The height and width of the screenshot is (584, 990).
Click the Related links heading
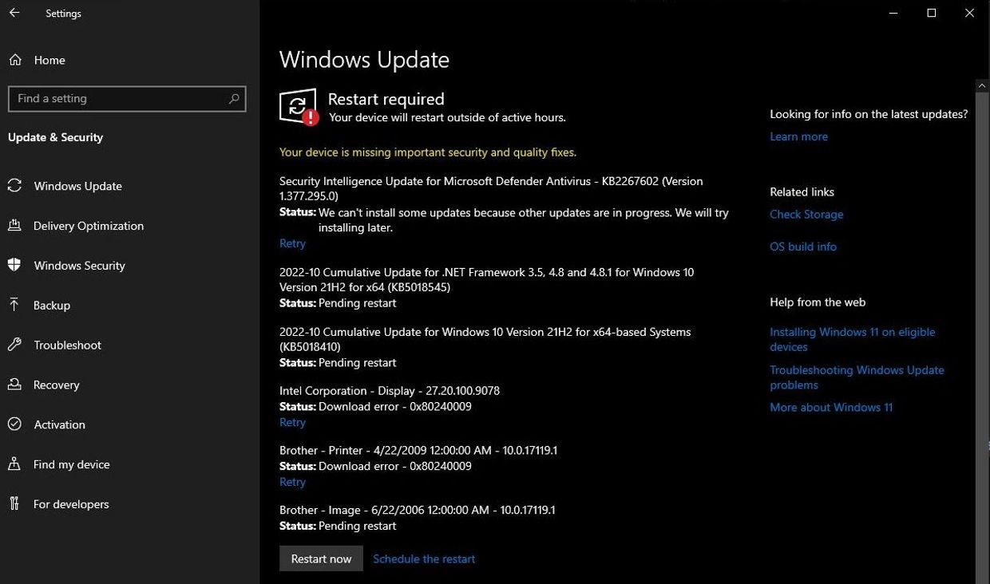click(x=802, y=191)
